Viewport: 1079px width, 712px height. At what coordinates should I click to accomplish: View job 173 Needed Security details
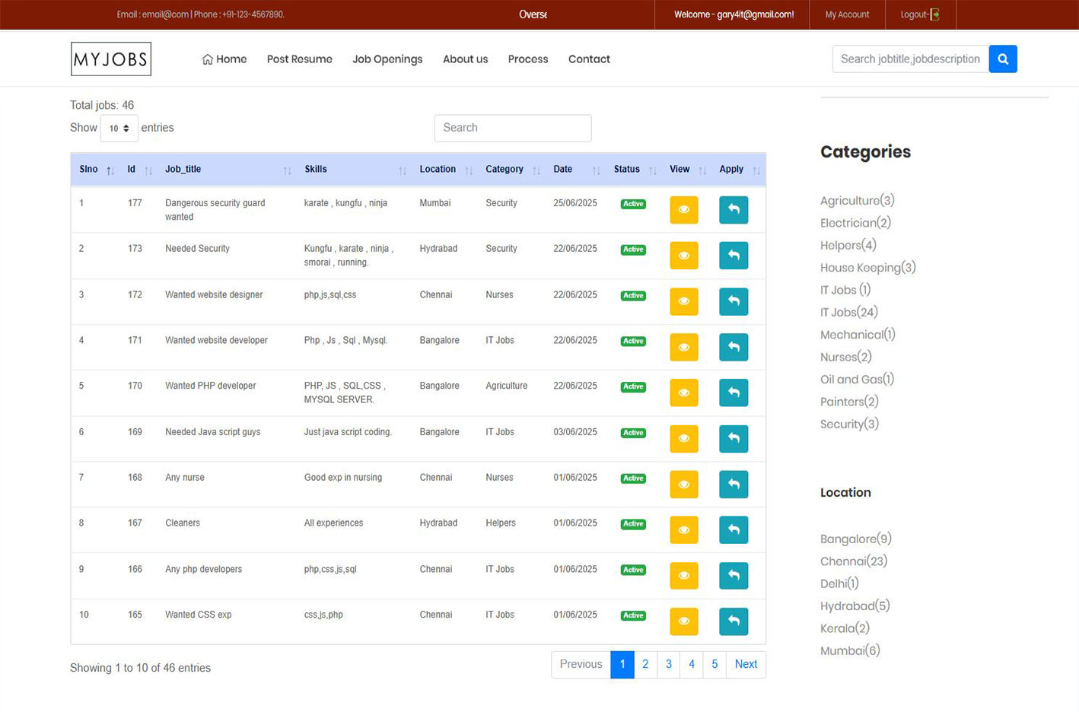(683, 256)
